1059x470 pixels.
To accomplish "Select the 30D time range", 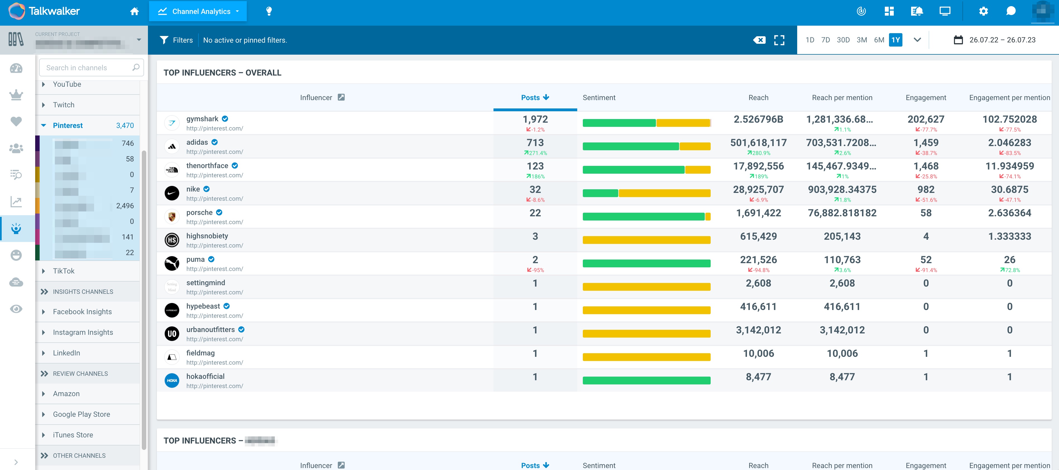I will 843,40.
